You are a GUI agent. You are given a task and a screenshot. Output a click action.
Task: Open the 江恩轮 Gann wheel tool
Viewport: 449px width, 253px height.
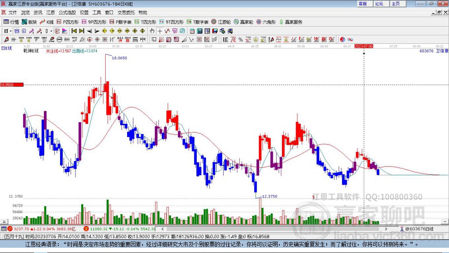pyautogui.click(x=221, y=22)
